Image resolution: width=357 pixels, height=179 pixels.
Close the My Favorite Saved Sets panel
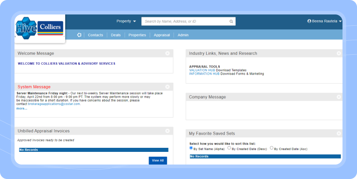pyautogui.click(x=339, y=133)
